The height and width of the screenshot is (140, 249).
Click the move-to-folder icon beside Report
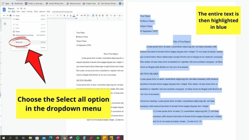(21, 8)
